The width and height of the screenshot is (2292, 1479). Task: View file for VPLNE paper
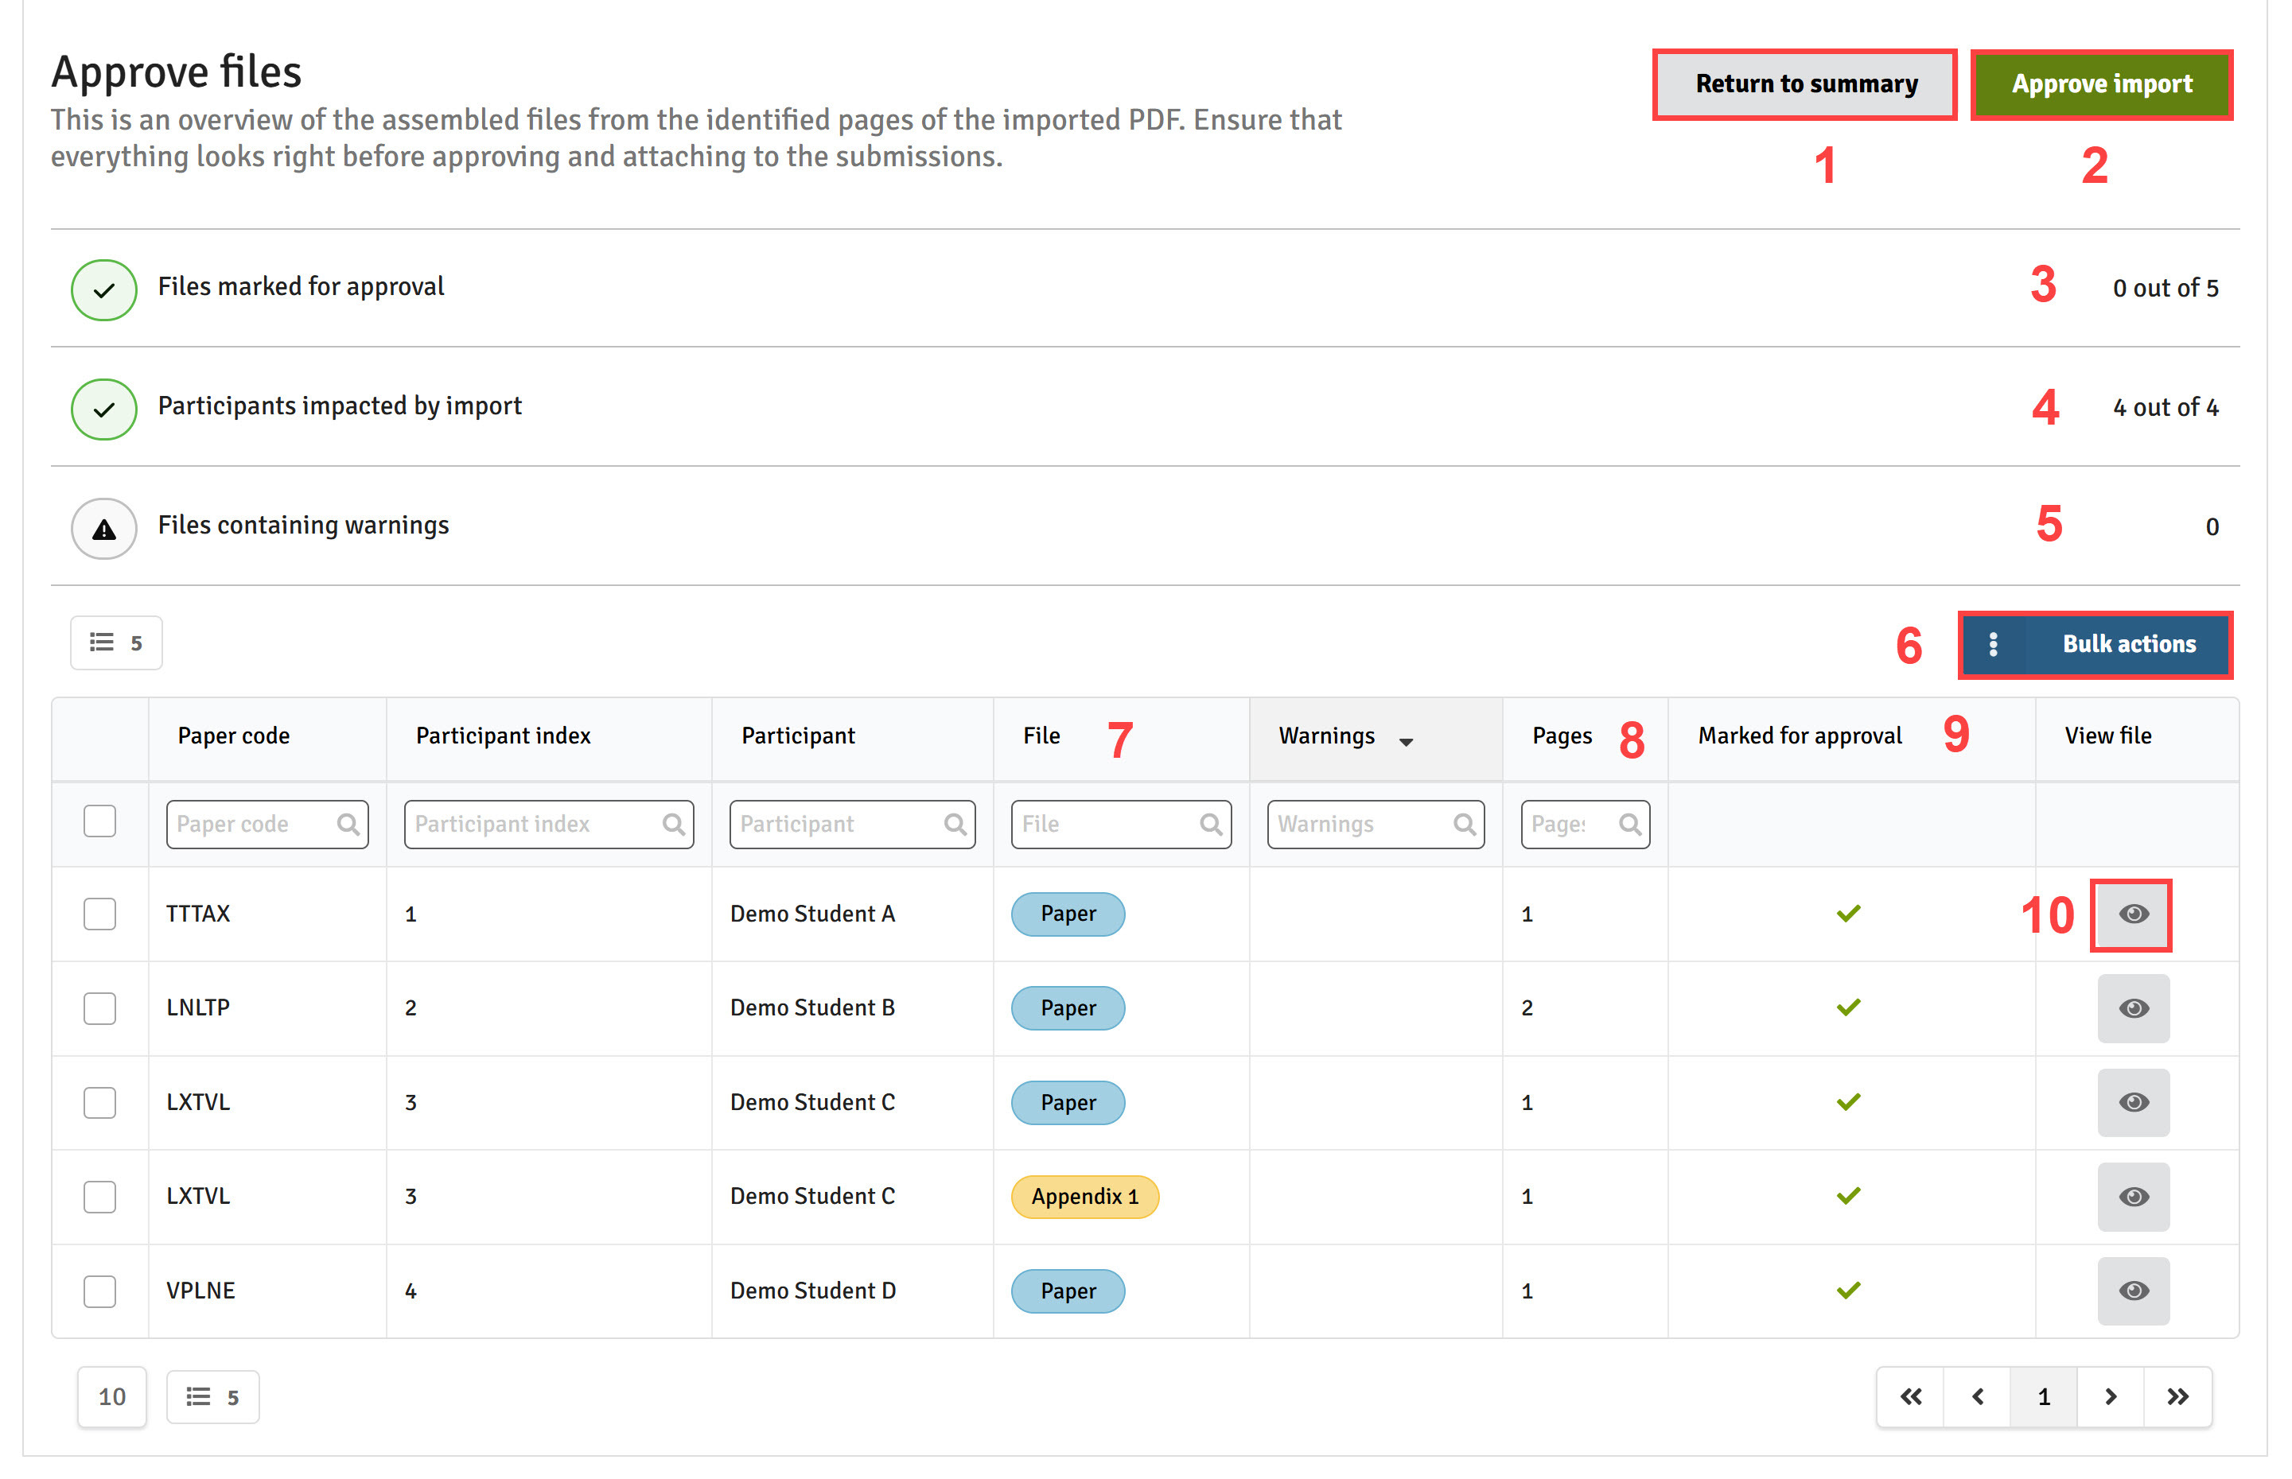2133,1291
